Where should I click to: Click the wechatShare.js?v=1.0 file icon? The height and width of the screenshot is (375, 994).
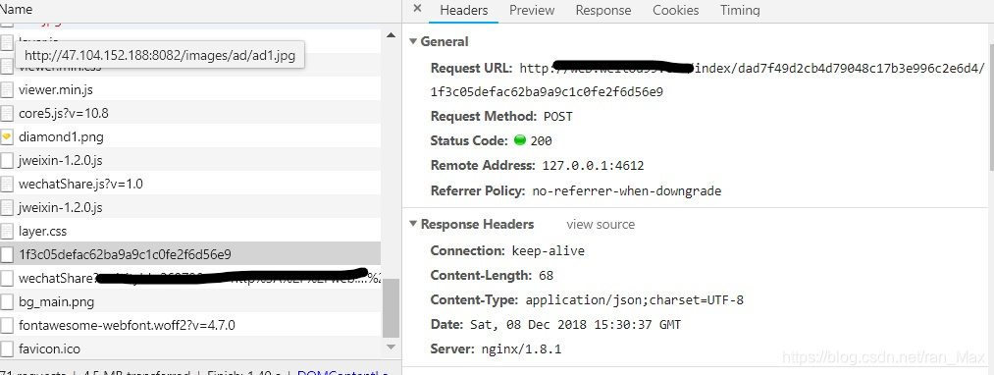coord(7,184)
